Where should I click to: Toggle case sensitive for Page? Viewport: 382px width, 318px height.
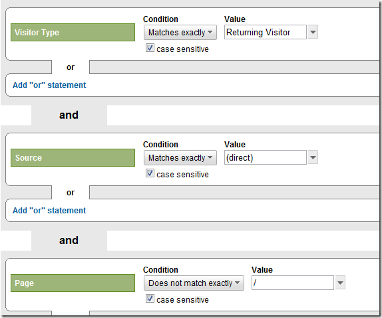coord(150,299)
